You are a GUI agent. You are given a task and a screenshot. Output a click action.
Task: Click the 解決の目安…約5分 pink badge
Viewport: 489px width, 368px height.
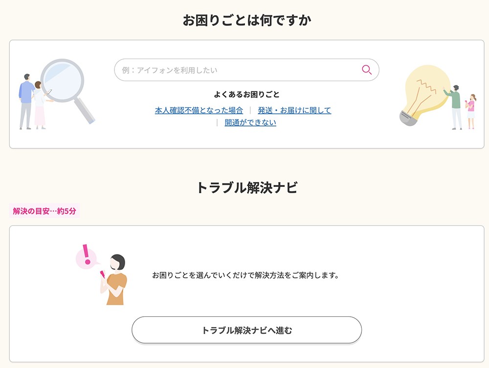pos(45,211)
